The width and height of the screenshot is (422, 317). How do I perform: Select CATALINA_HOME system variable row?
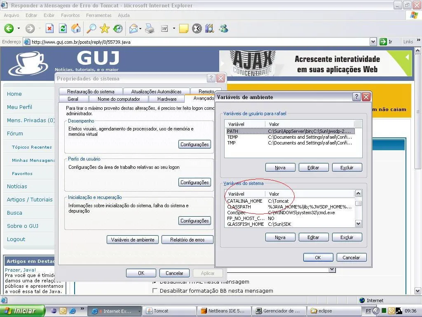point(290,201)
